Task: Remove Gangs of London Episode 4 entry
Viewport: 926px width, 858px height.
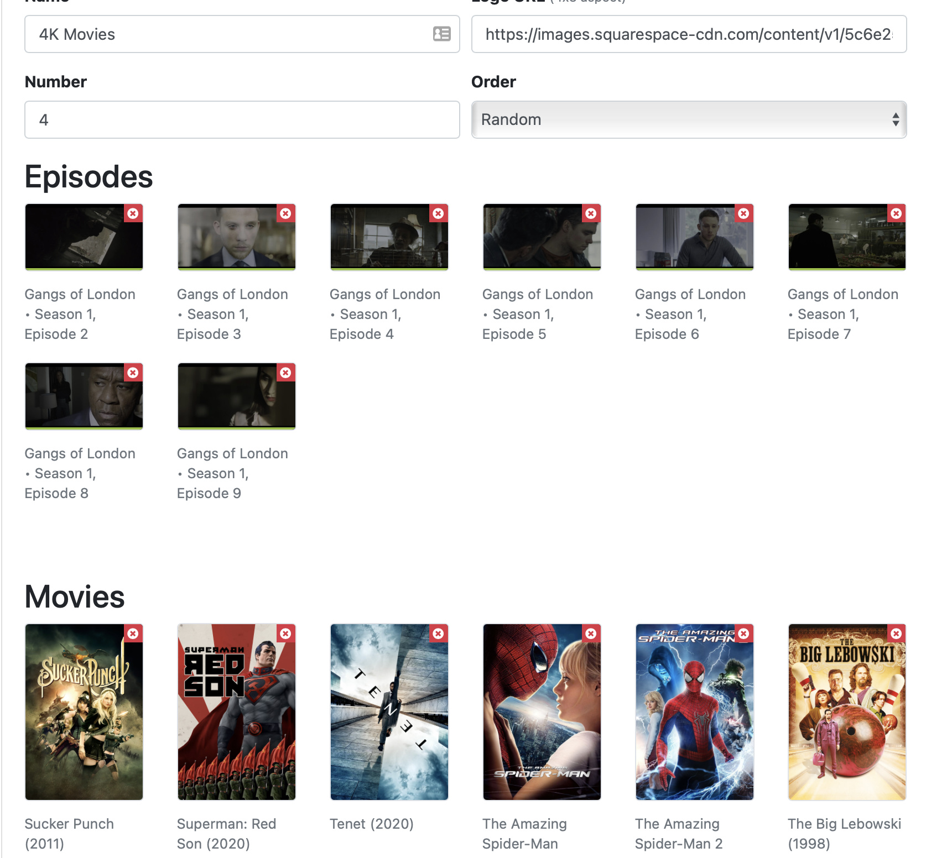Action: point(438,213)
